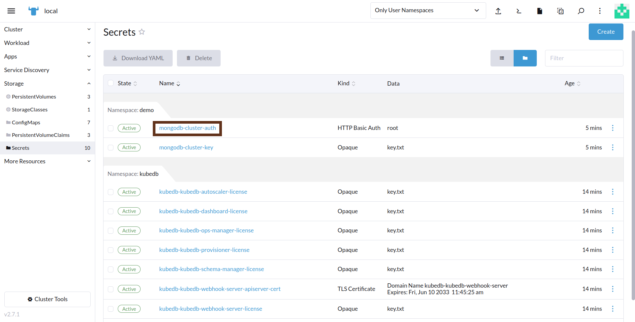
Task: Open the resource search magnifier icon
Action: coord(581,11)
